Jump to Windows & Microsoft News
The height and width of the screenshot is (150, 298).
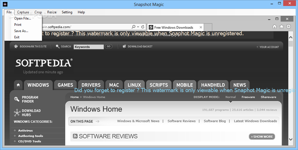(138, 121)
